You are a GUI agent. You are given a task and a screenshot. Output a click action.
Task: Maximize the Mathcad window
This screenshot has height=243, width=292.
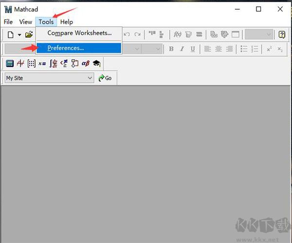tap(258, 9)
